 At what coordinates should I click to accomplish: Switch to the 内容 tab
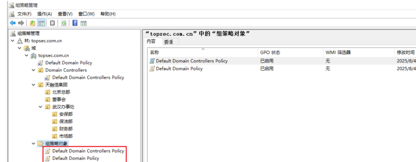tap(151, 42)
